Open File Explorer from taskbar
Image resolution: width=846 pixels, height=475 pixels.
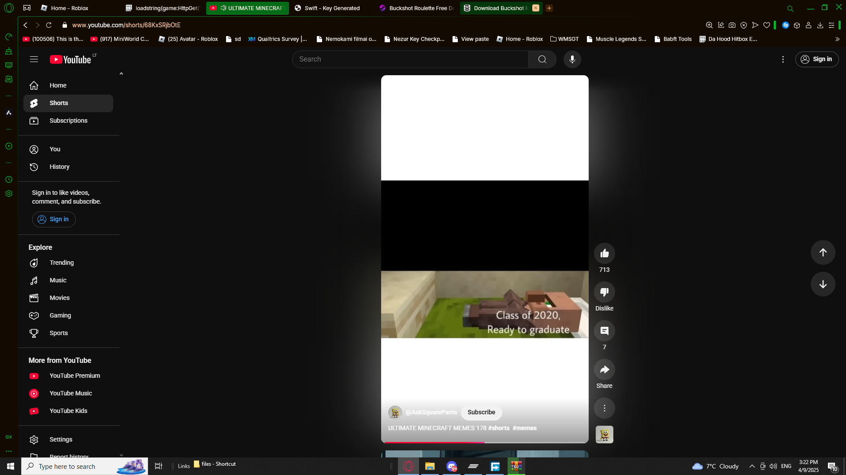click(430, 466)
